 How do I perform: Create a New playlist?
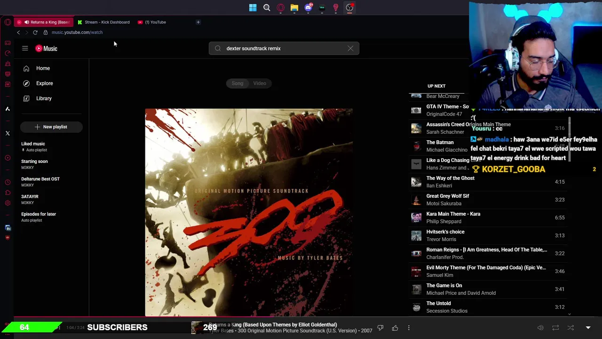(51, 127)
